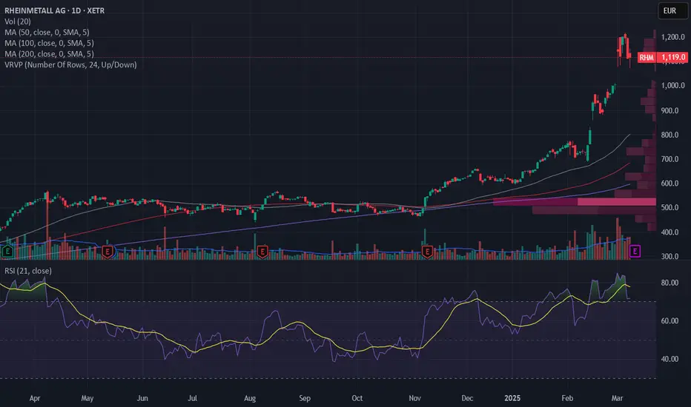Click the 500.0 price axis label

pyautogui.click(x=669, y=207)
